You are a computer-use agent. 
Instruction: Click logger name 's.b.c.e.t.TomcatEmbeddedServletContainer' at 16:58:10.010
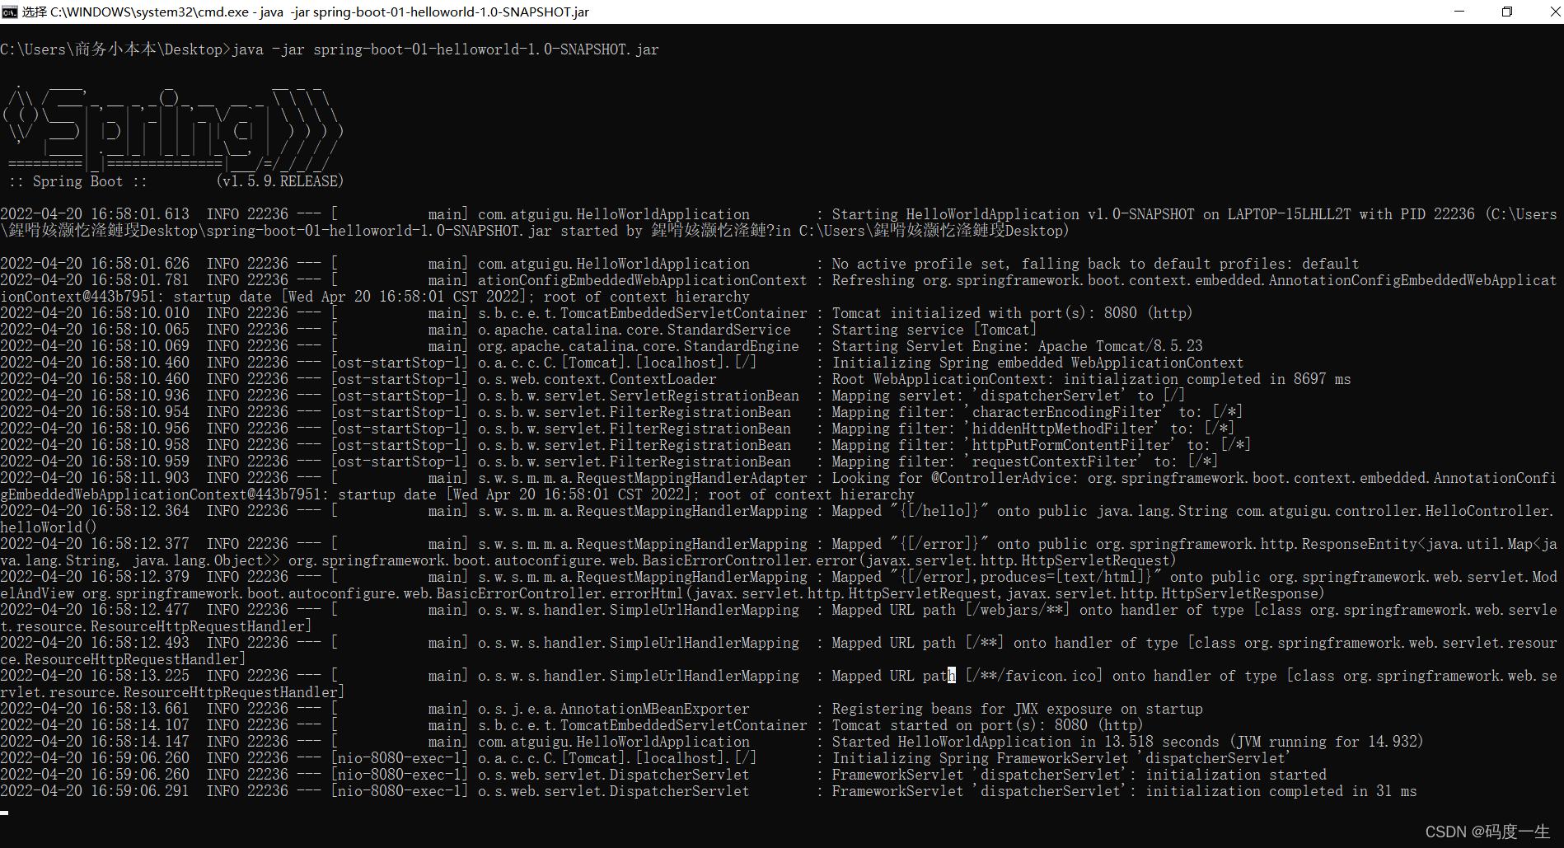(x=643, y=313)
